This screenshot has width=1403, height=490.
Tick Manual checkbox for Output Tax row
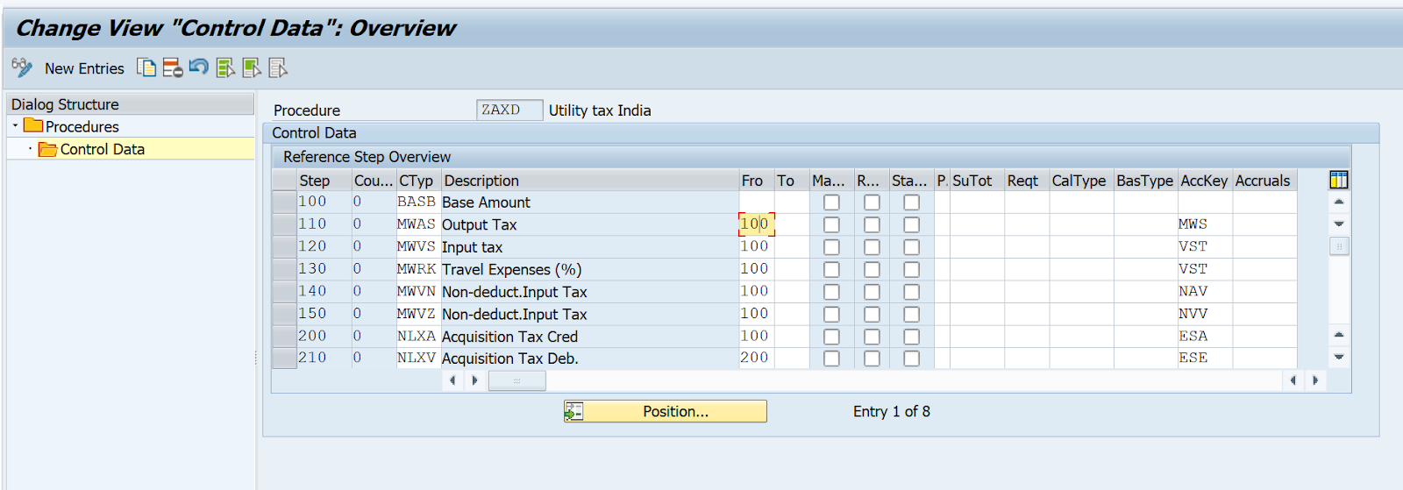pyautogui.click(x=831, y=224)
